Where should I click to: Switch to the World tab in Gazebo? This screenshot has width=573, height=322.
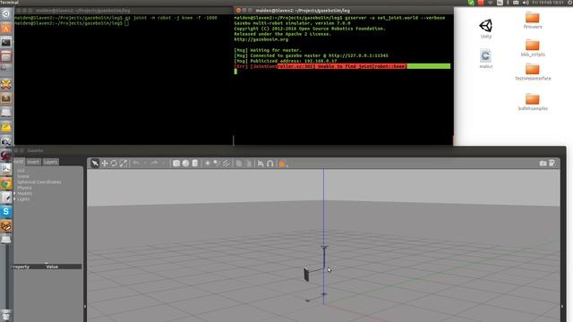(19, 161)
